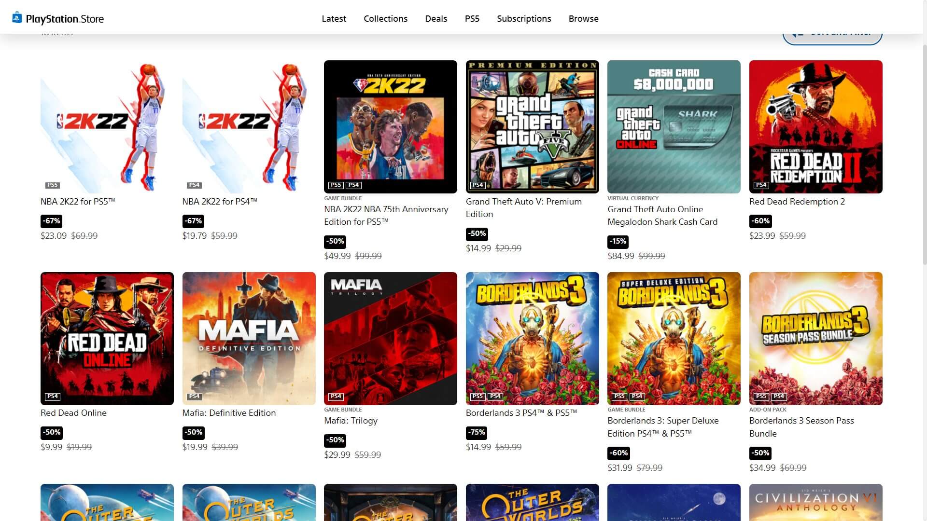Viewport: 927px width, 521px height.
Task: Click the Mafia: Definitive Edition title link
Action: [x=229, y=413]
